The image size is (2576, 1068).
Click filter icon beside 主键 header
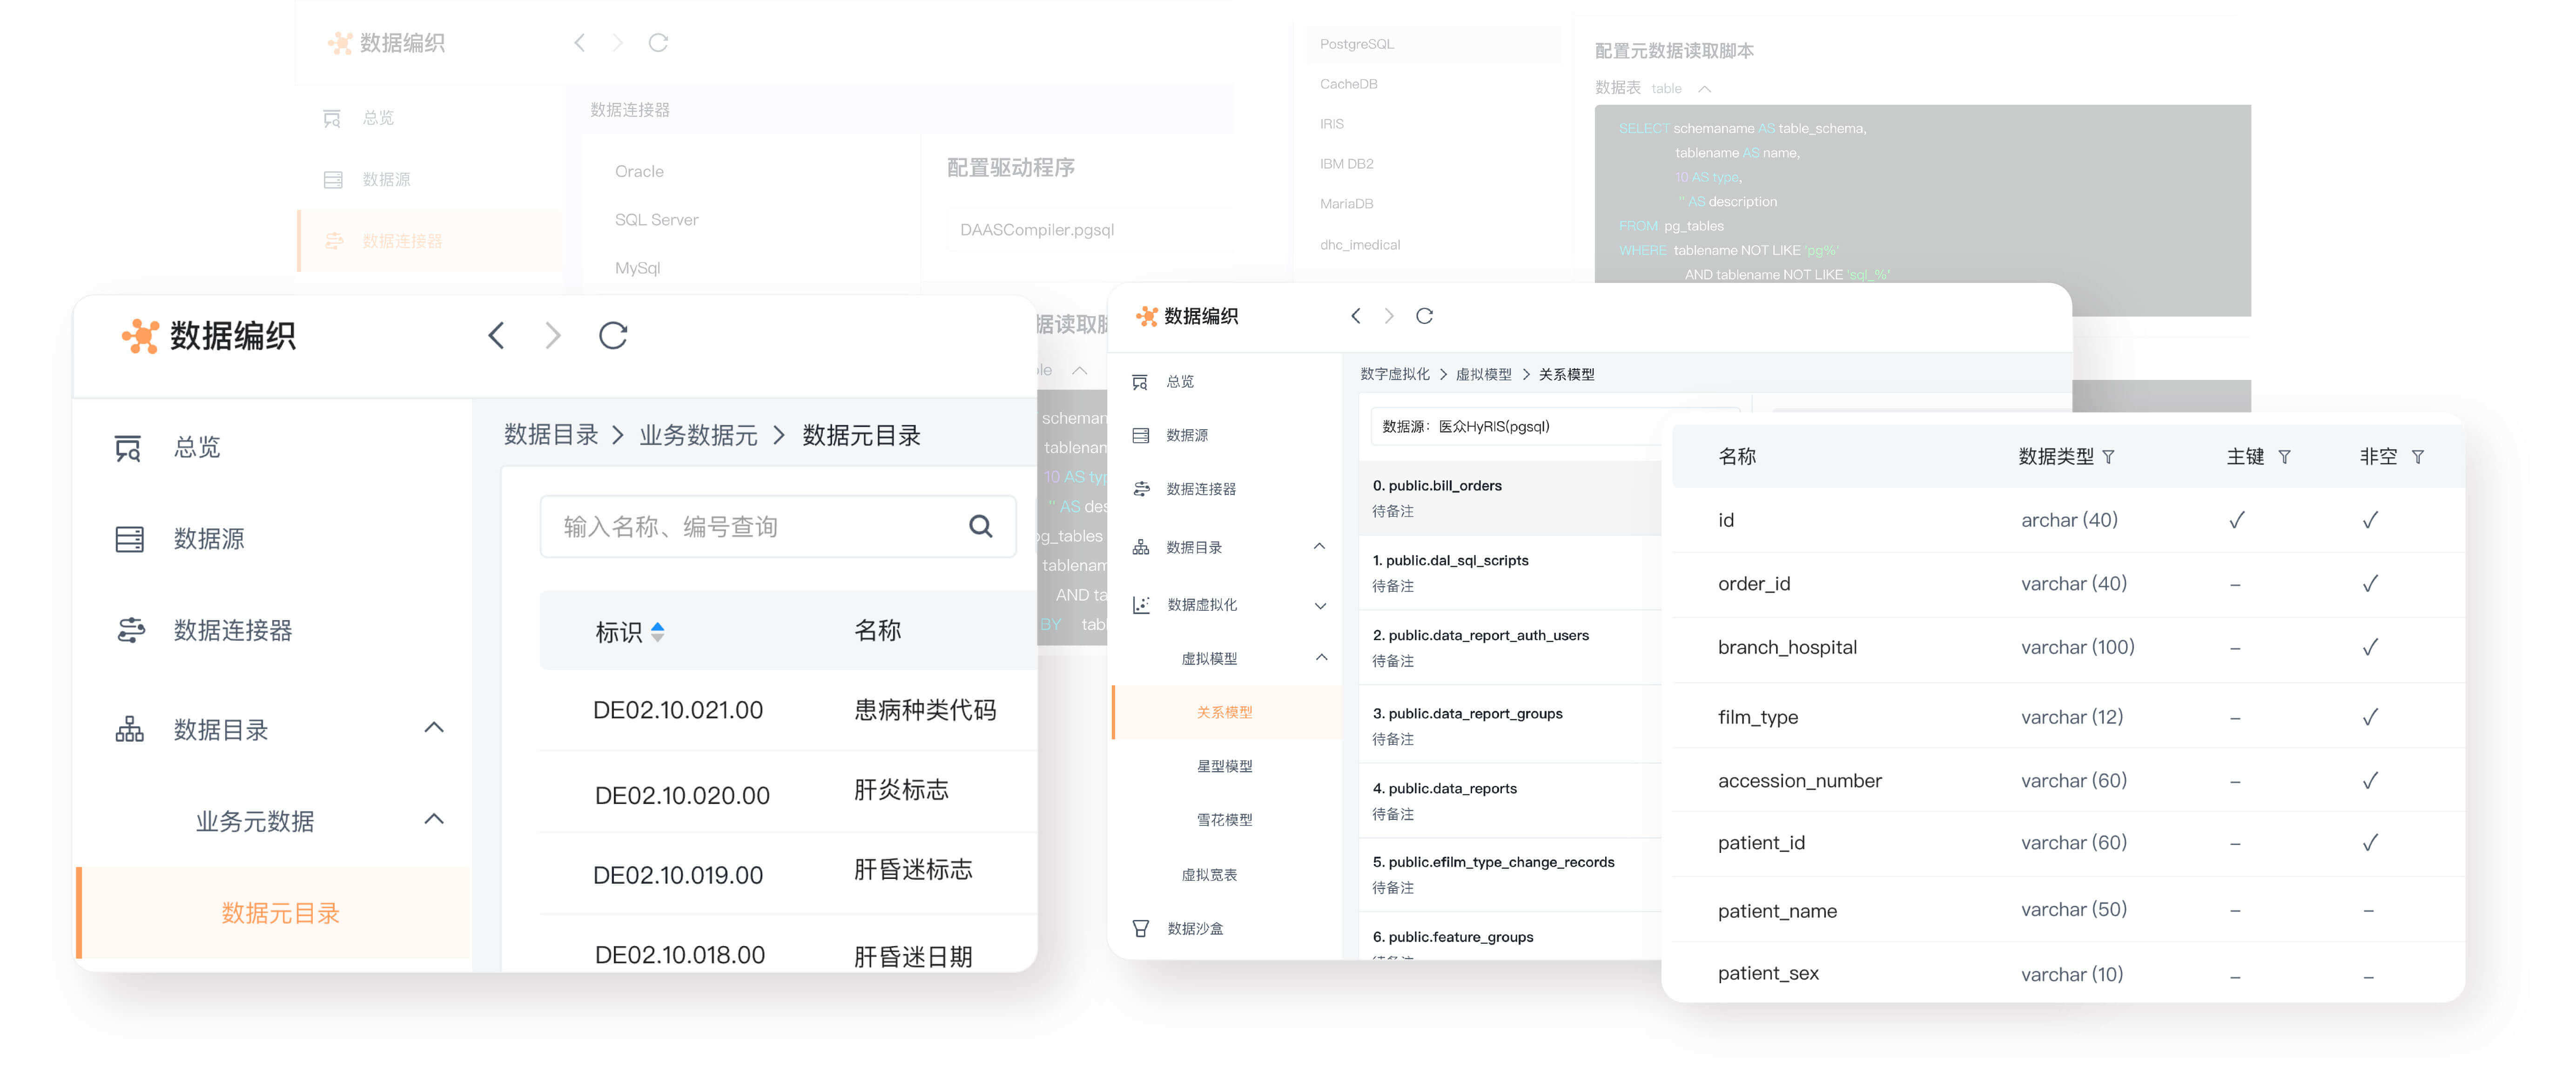(x=2284, y=457)
